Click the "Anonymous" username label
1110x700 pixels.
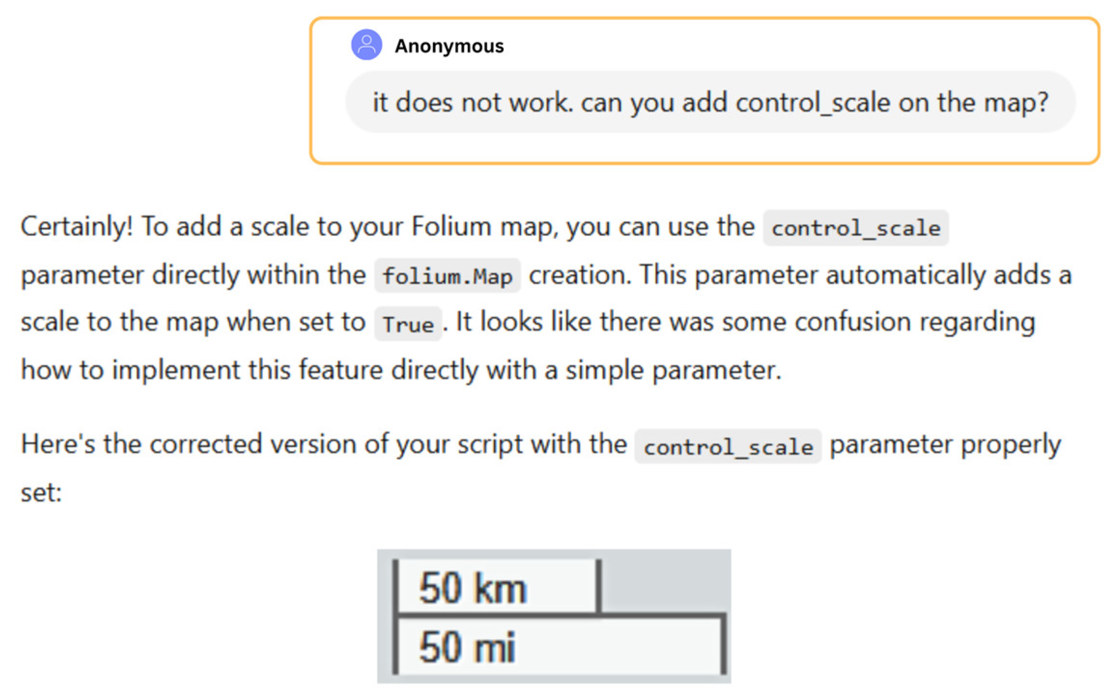[449, 46]
